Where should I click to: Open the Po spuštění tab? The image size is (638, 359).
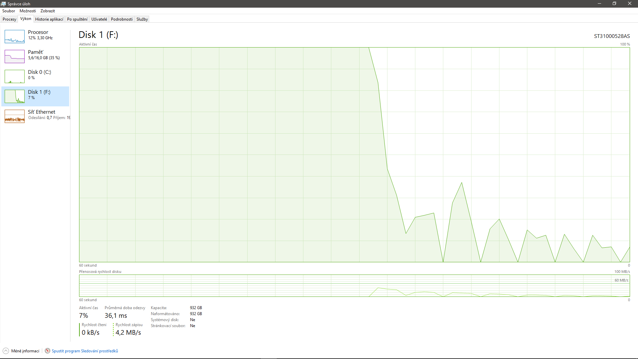[77, 19]
